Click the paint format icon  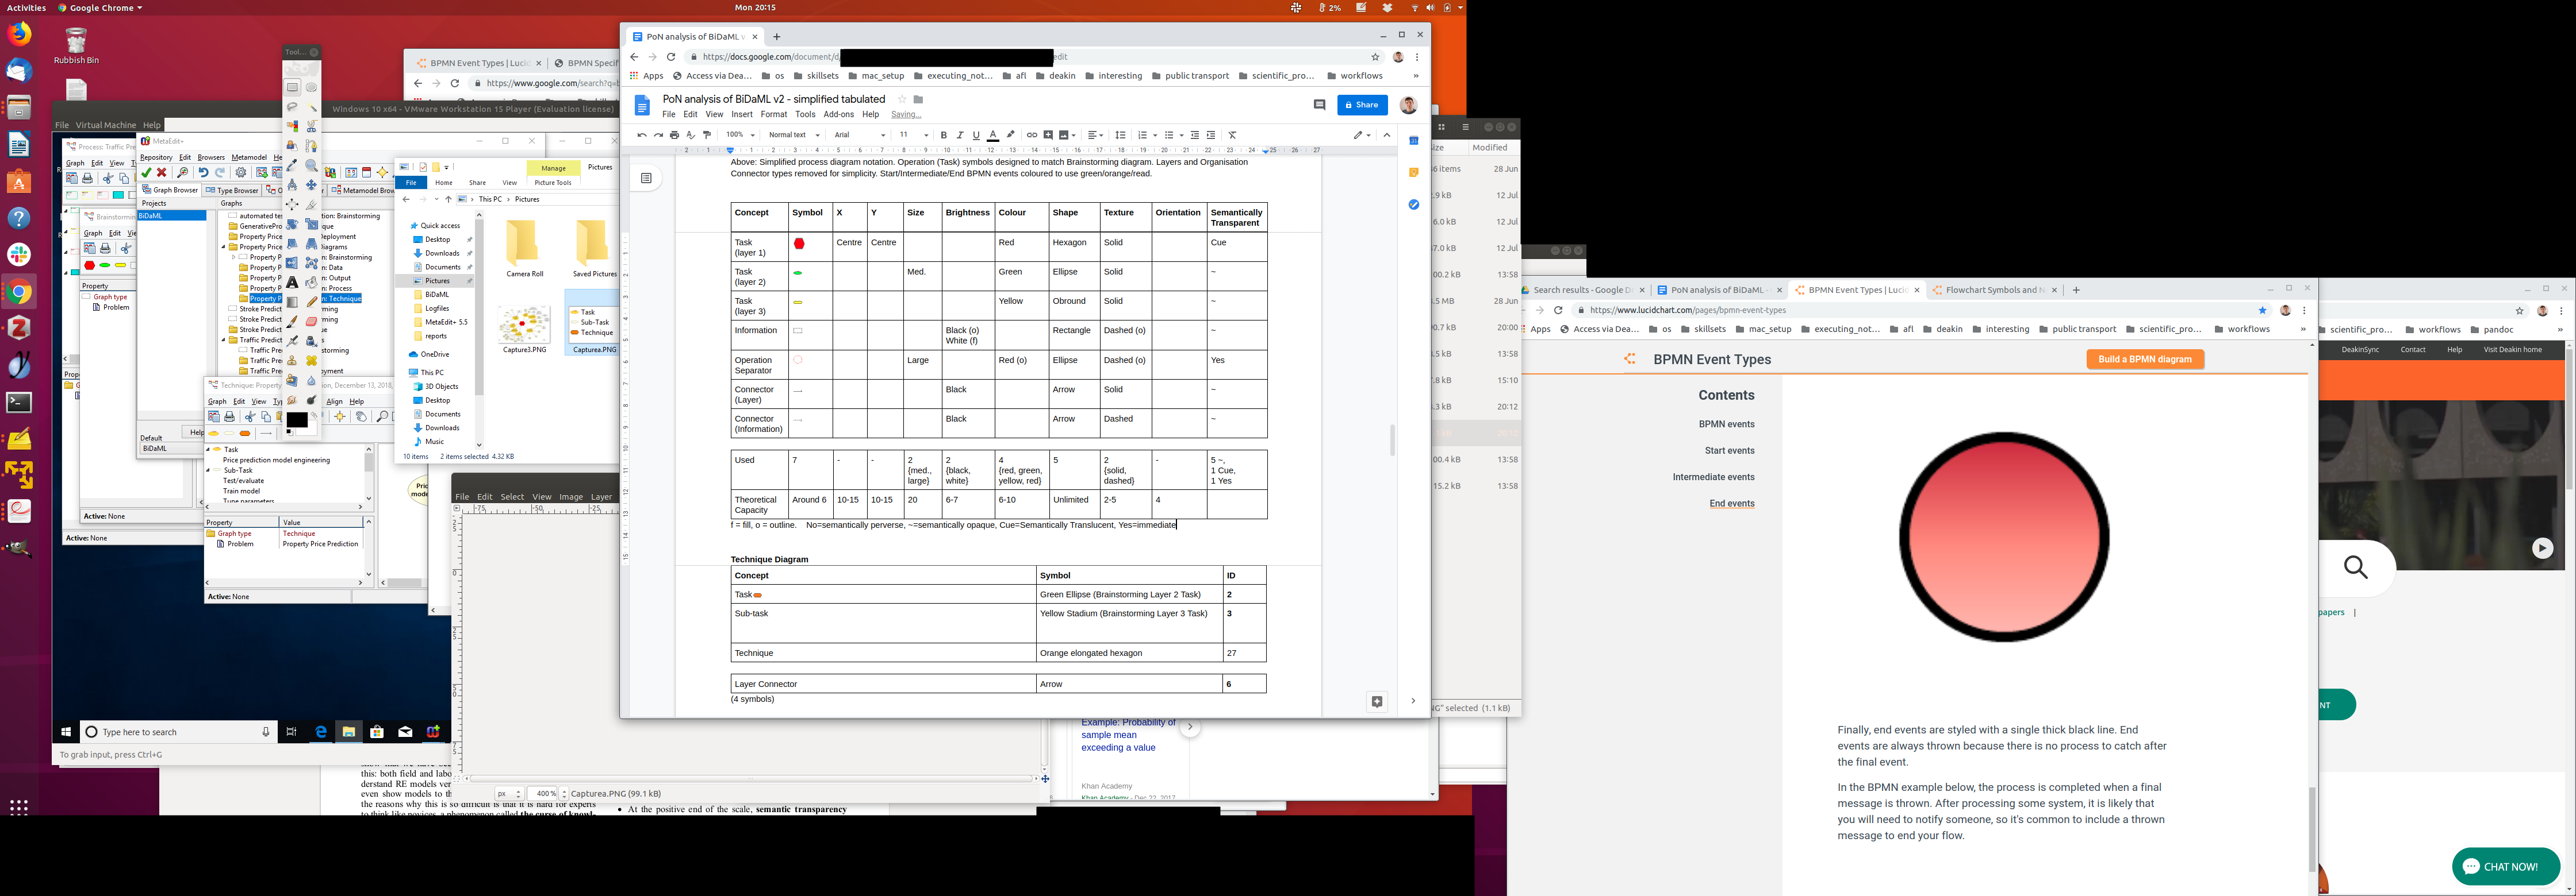(707, 135)
